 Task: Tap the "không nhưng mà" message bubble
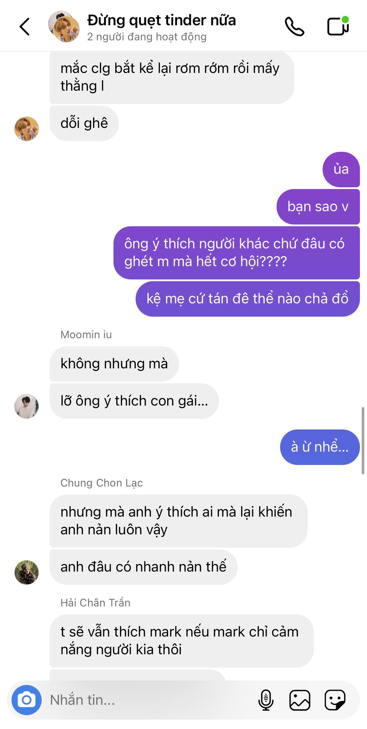[114, 364]
